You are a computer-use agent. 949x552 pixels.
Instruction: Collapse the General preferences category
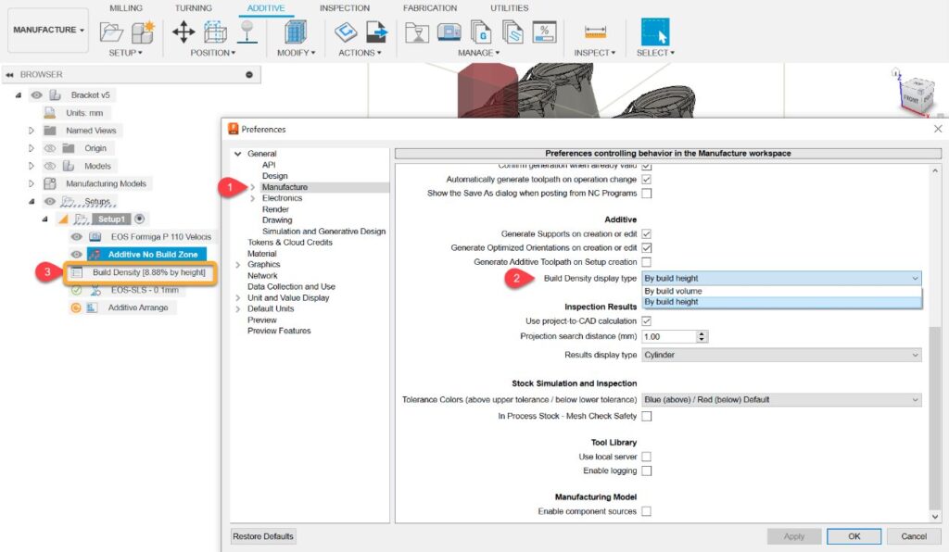[238, 154]
